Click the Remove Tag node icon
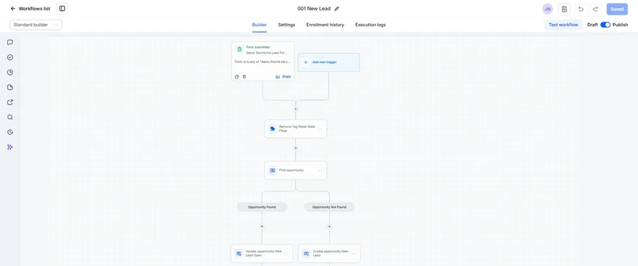This screenshot has width=638, height=266. (273, 129)
